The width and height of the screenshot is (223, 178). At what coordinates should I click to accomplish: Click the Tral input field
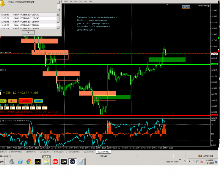(x=32, y=108)
